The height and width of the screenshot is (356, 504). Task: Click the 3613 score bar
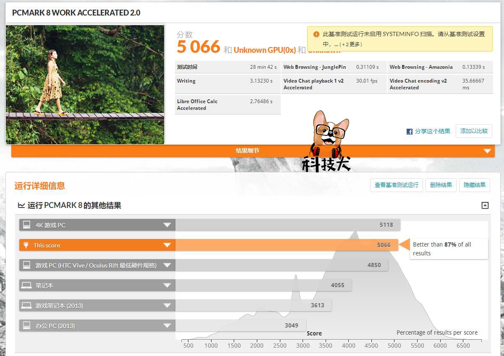point(253,305)
